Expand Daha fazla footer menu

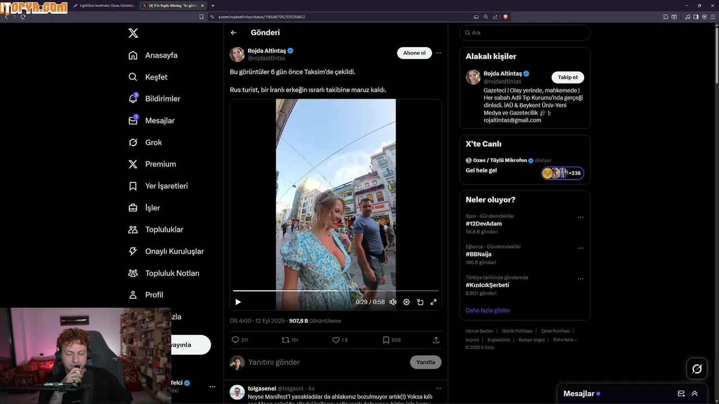coord(565,339)
